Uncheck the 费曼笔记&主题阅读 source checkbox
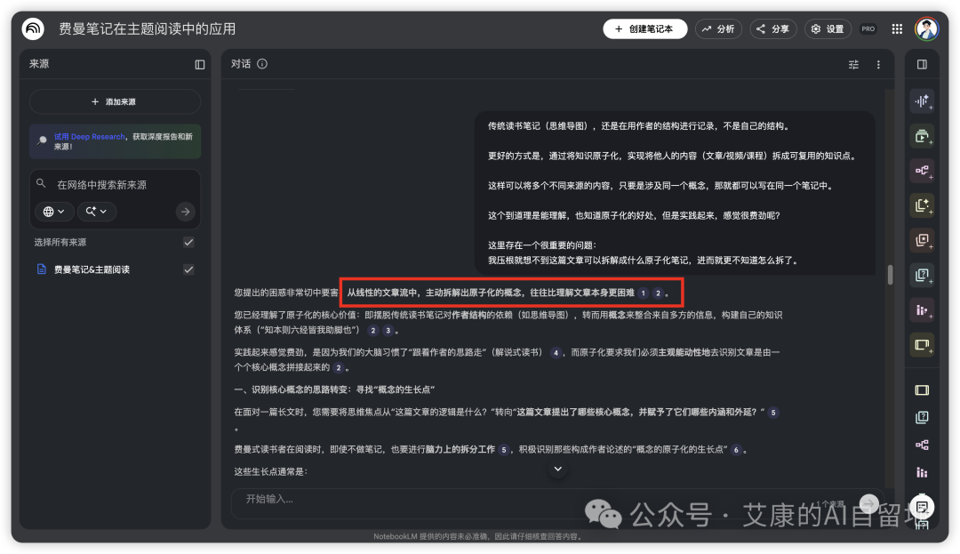Image resolution: width=960 pixels, height=554 pixels. tap(188, 269)
